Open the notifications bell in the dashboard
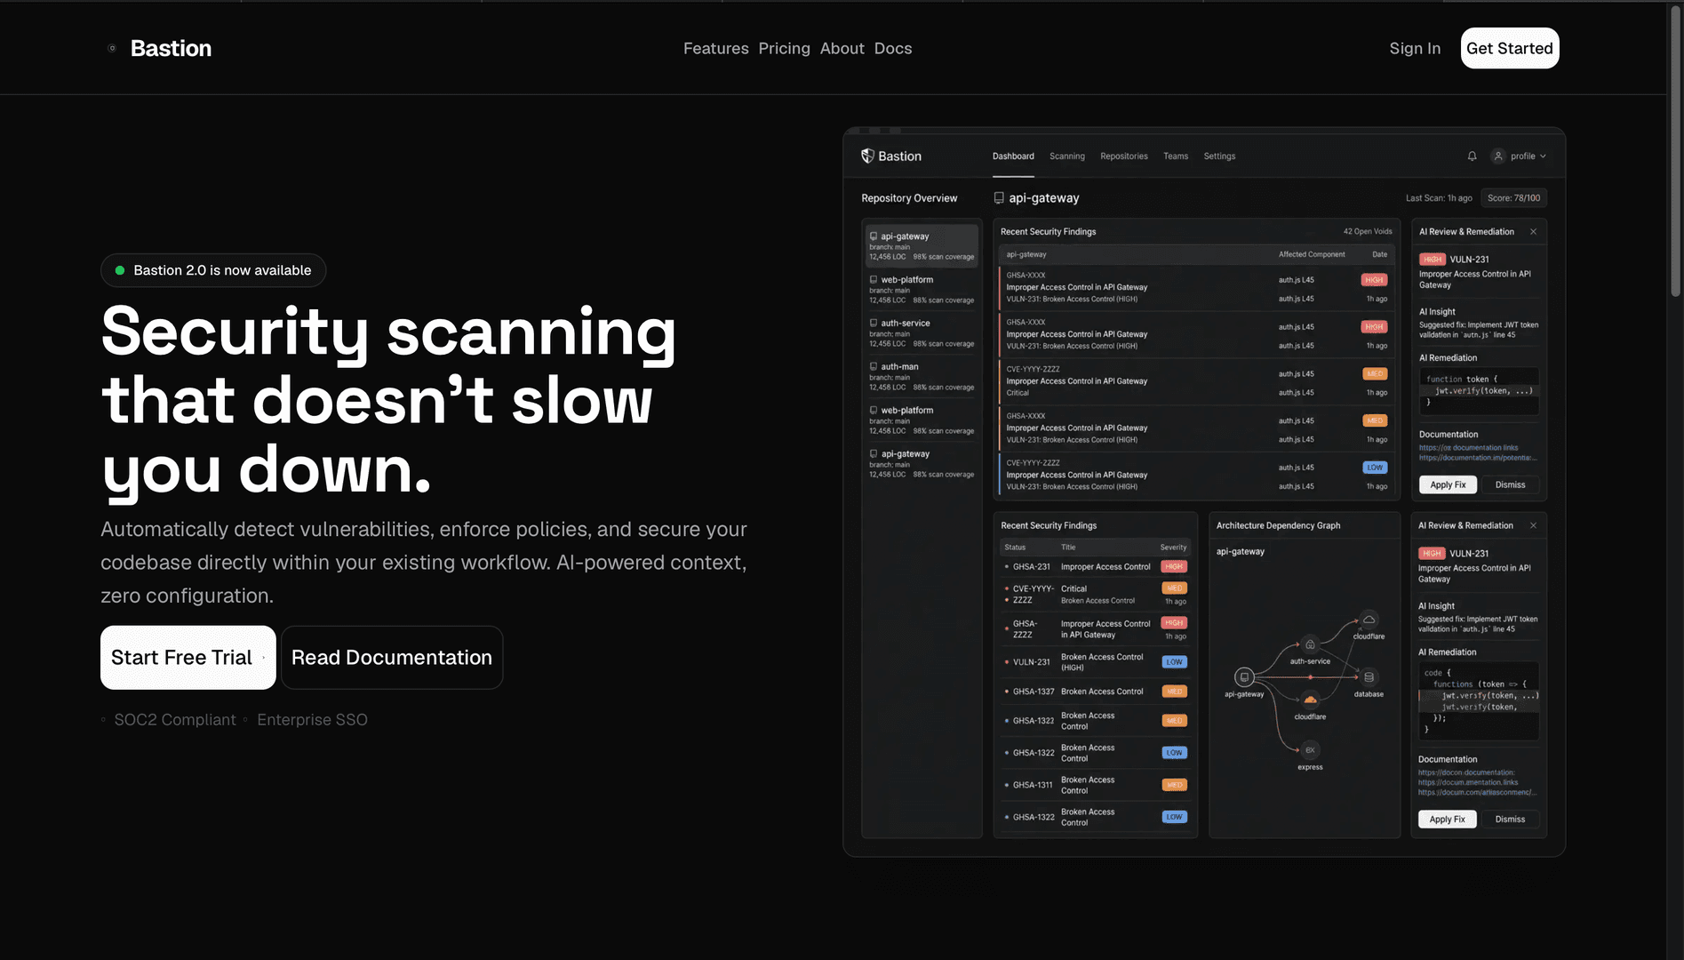This screenshot has width=1684, height=960. 1472,156
